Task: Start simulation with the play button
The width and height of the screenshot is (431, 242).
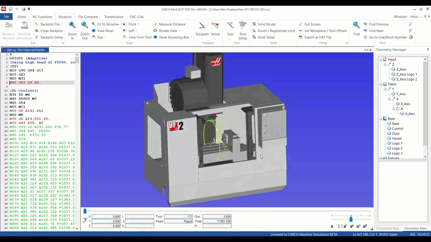Action: 332,227
